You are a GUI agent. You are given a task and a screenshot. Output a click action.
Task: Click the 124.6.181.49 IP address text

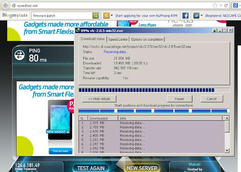(27, 165)
